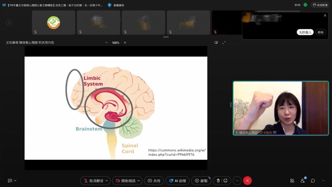Enter full screen for shared content

click(224, 43)
